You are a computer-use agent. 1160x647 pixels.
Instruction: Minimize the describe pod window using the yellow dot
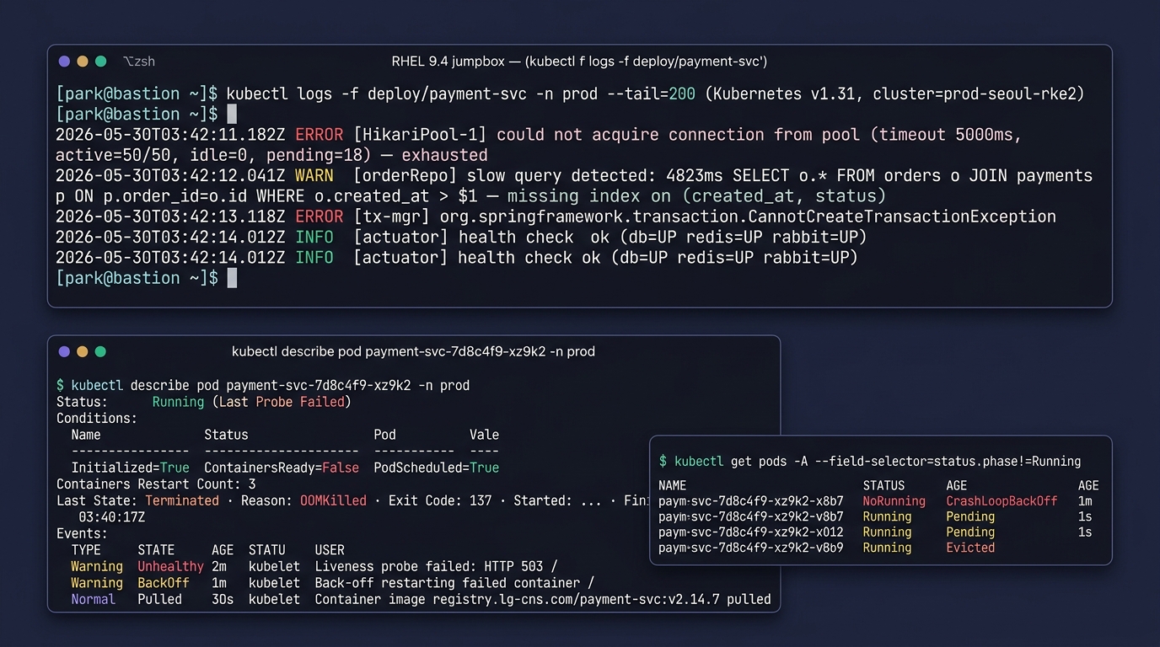[83, 351]
